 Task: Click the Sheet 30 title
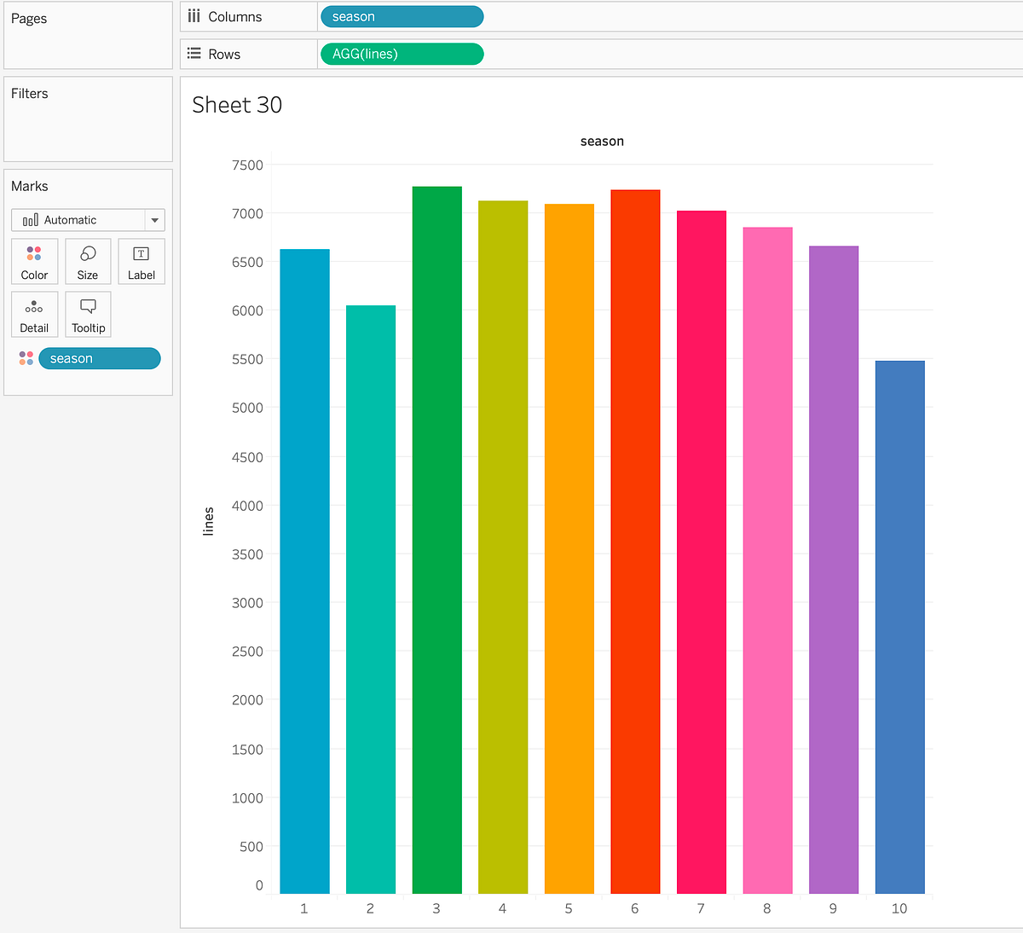pos(237,104)
